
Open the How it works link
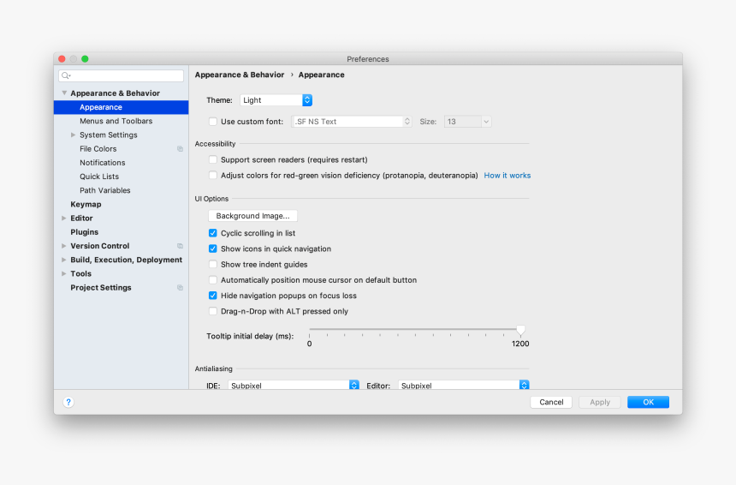click(x=507, y=176)
